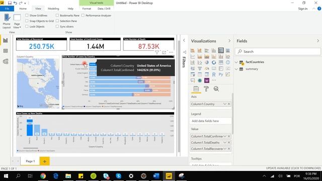The width and height of the screenshot is (322, 181).
Task: Select the slicer visual
Action: coord(193,74)
